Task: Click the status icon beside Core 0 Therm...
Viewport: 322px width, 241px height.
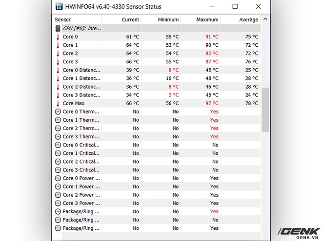Action: pyautogui.click(x=58, y=111)
